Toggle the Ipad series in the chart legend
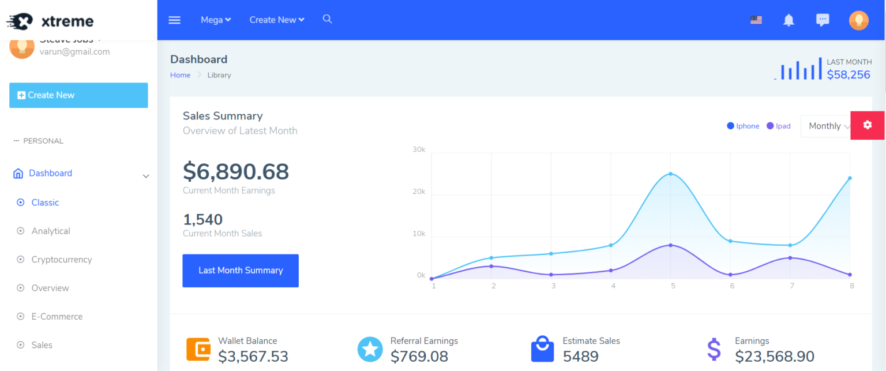The height and width of the screenshot is (371, 886). click(x=778, y=126)
